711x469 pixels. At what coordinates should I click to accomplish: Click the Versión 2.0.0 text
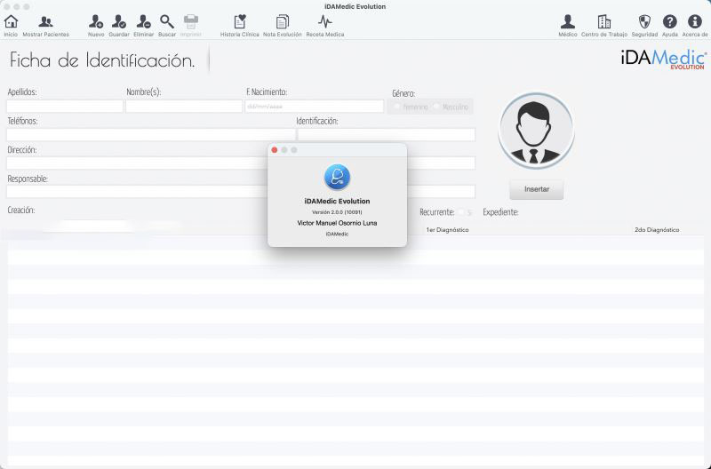(x=337, y=212)
